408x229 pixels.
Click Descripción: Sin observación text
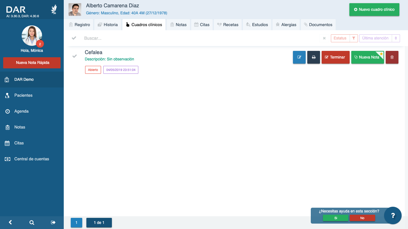[109, 59]
